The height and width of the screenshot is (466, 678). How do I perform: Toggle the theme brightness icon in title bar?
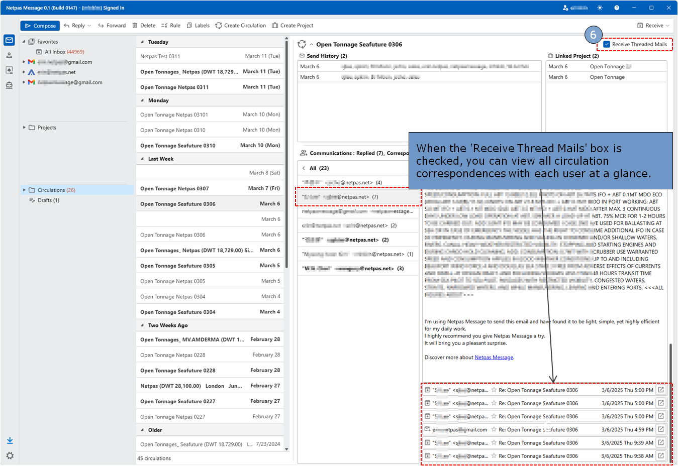[600, 8]
